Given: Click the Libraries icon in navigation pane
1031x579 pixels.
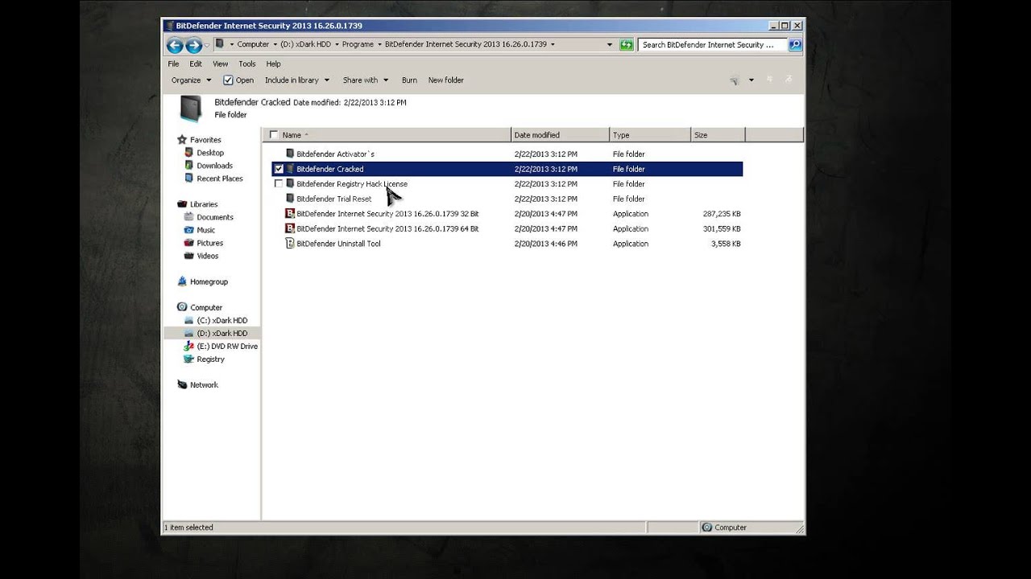Looking at the screenshot, I should pyautogui.click(x=182, y=204).
